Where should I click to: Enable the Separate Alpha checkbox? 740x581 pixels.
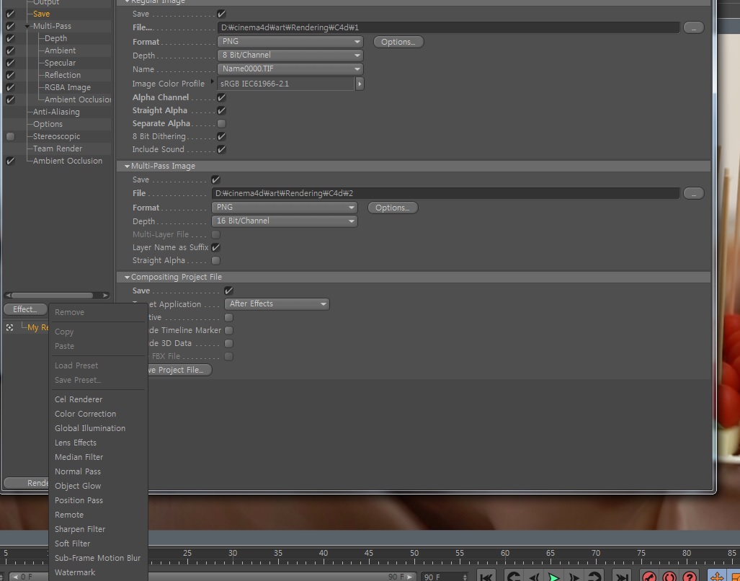[221, 124]
